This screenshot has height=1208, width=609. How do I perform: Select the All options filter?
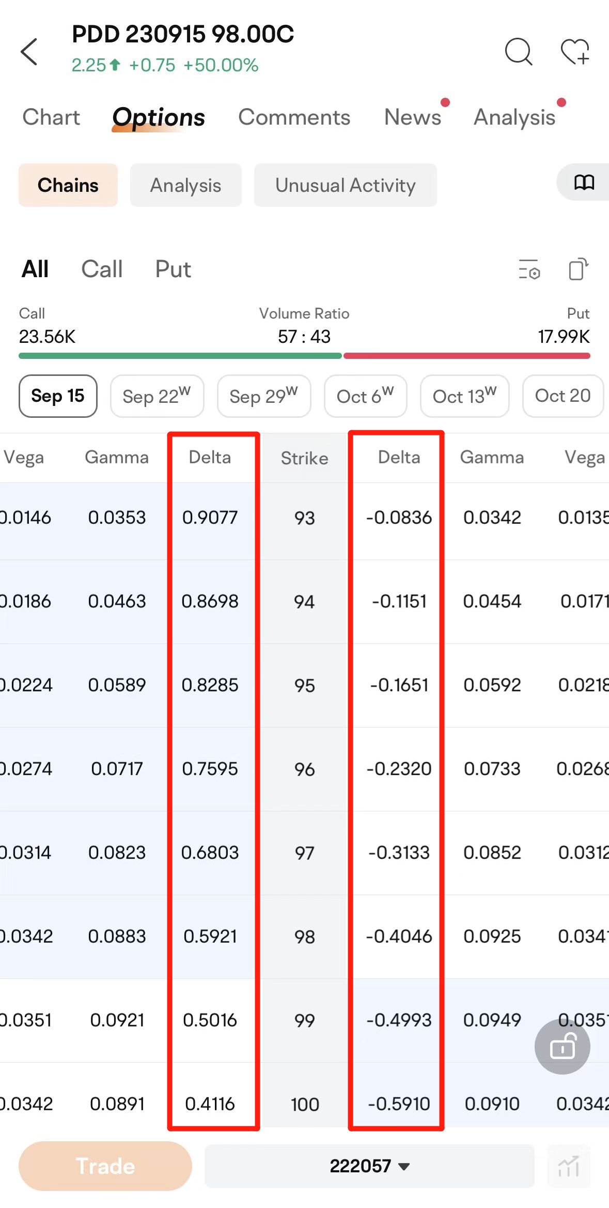click(35, 269)
